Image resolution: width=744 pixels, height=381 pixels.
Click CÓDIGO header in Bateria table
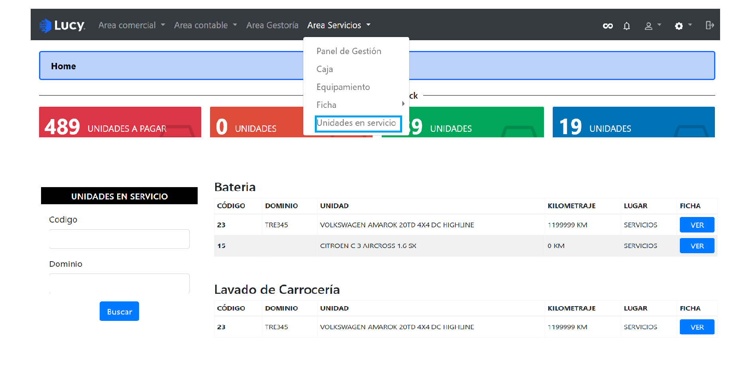[x=231, y=206]
